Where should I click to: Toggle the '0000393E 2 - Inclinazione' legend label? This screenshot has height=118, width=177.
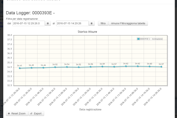coord(151,39)
